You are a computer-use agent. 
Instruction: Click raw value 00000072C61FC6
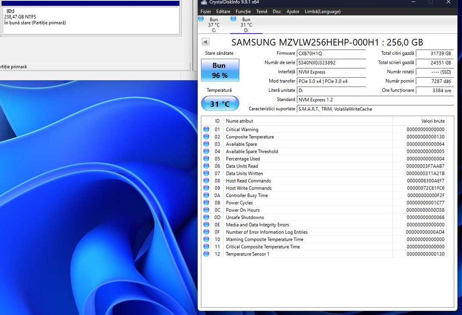click(426, 188)
